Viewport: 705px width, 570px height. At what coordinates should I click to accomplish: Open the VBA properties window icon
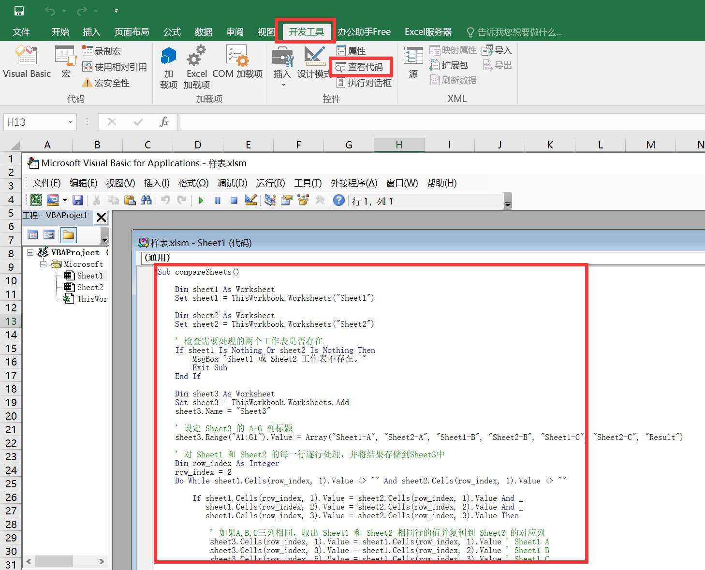coord(287,200)
